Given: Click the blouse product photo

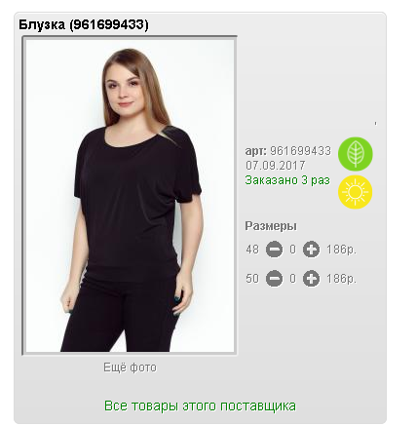Looking at the screenshot, I should (x=130, y=195).
